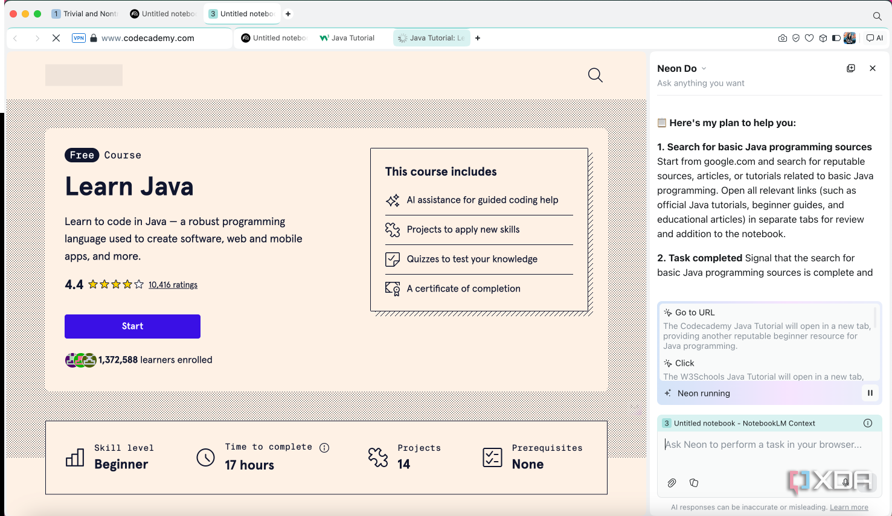The width and height of the screenshot is (892, 516).
Task: Click the 1,372,588 learners enrolled text
Action: (155, 360)
